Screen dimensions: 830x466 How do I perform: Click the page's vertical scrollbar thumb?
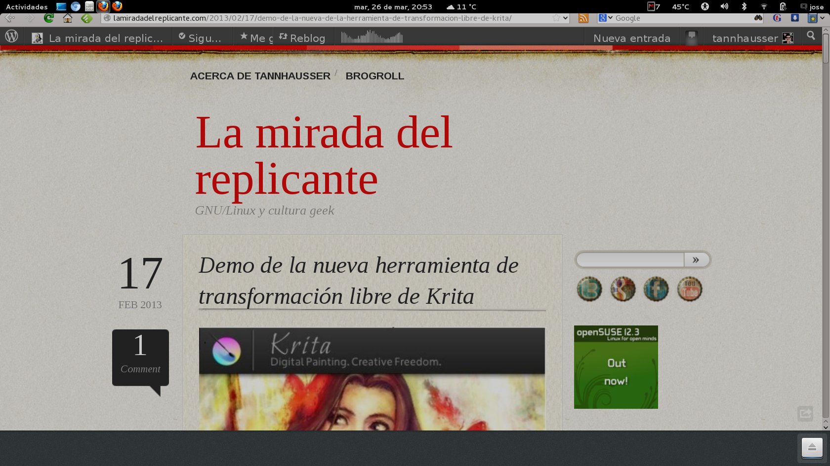[826, 48]
